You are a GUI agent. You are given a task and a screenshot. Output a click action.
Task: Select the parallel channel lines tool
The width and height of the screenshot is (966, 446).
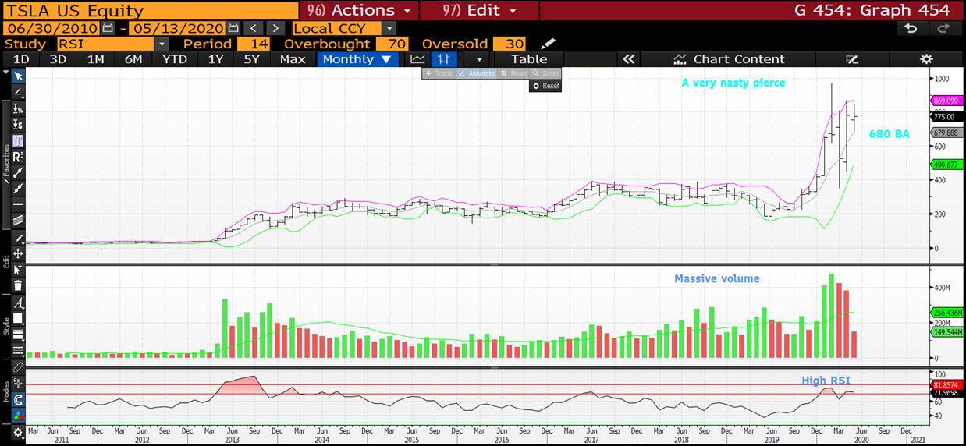17,221
